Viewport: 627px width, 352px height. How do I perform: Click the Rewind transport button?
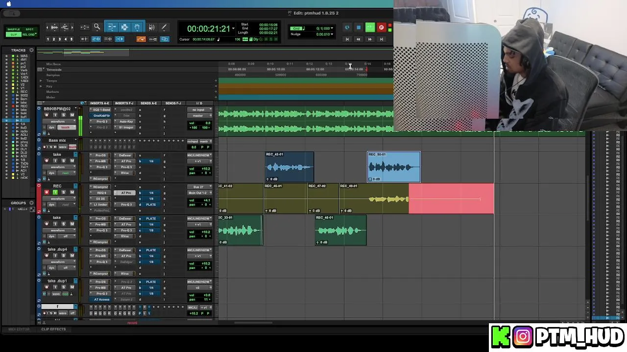click(358, 39)
